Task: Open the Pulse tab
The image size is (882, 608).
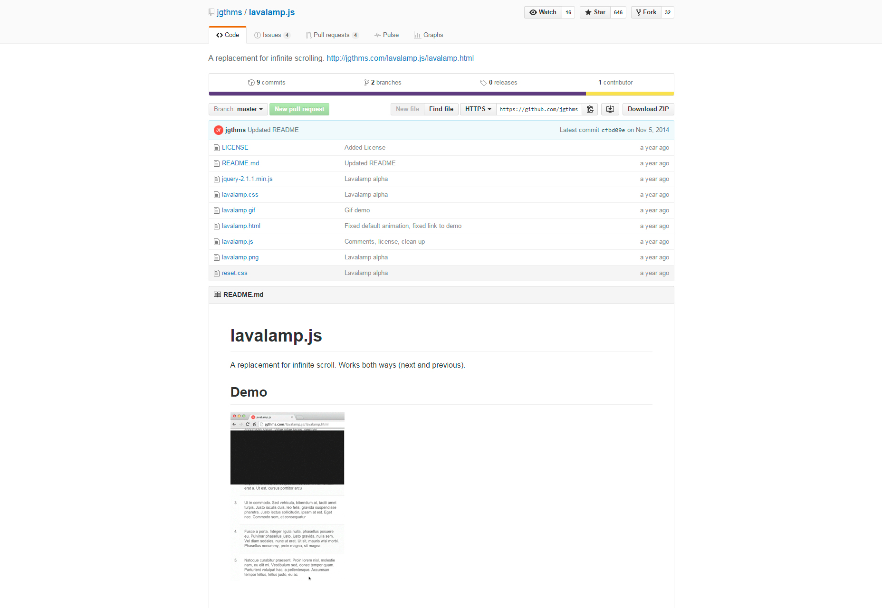Action: [x=386, y=35]
